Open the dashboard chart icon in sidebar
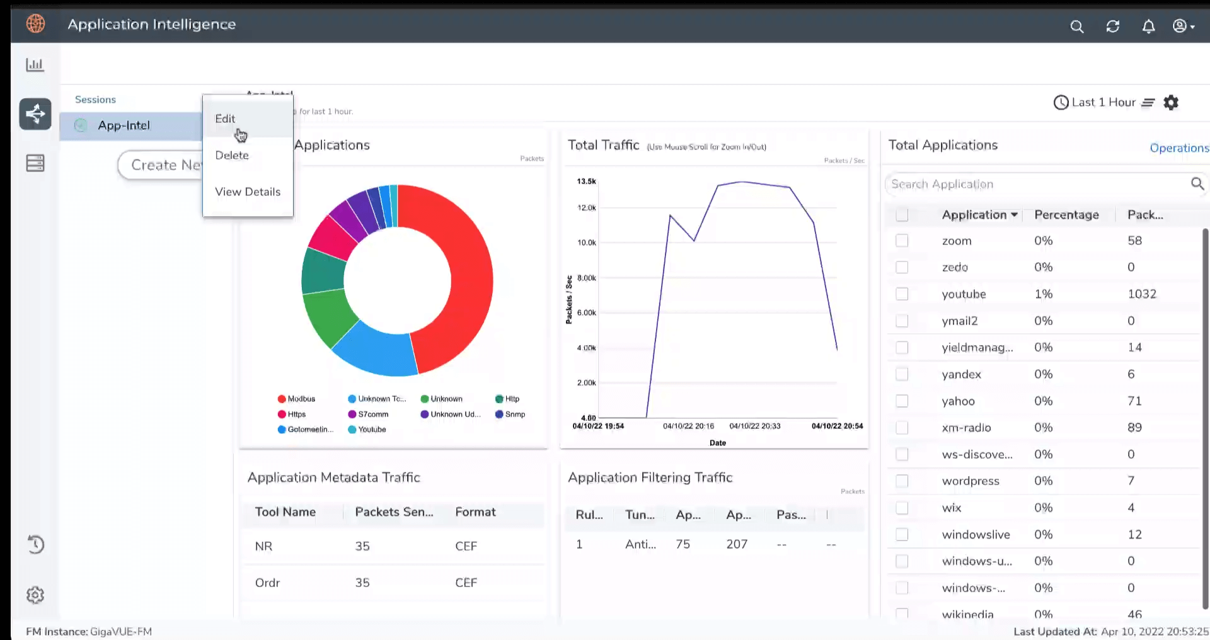 [x=35, y=65]
